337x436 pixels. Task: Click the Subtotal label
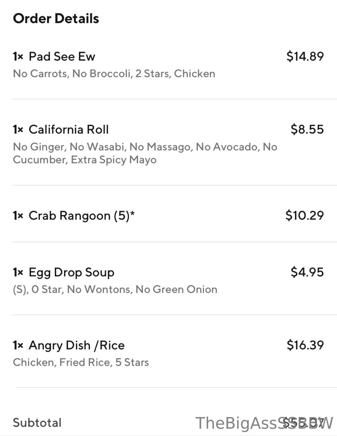click(37, 423)
